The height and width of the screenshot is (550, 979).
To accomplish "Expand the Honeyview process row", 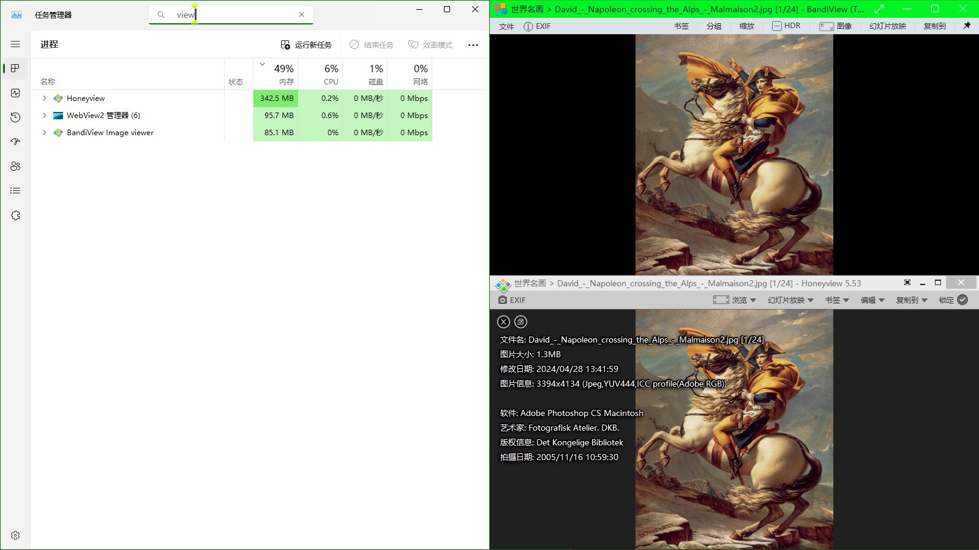I will click(x=44, y=98).
